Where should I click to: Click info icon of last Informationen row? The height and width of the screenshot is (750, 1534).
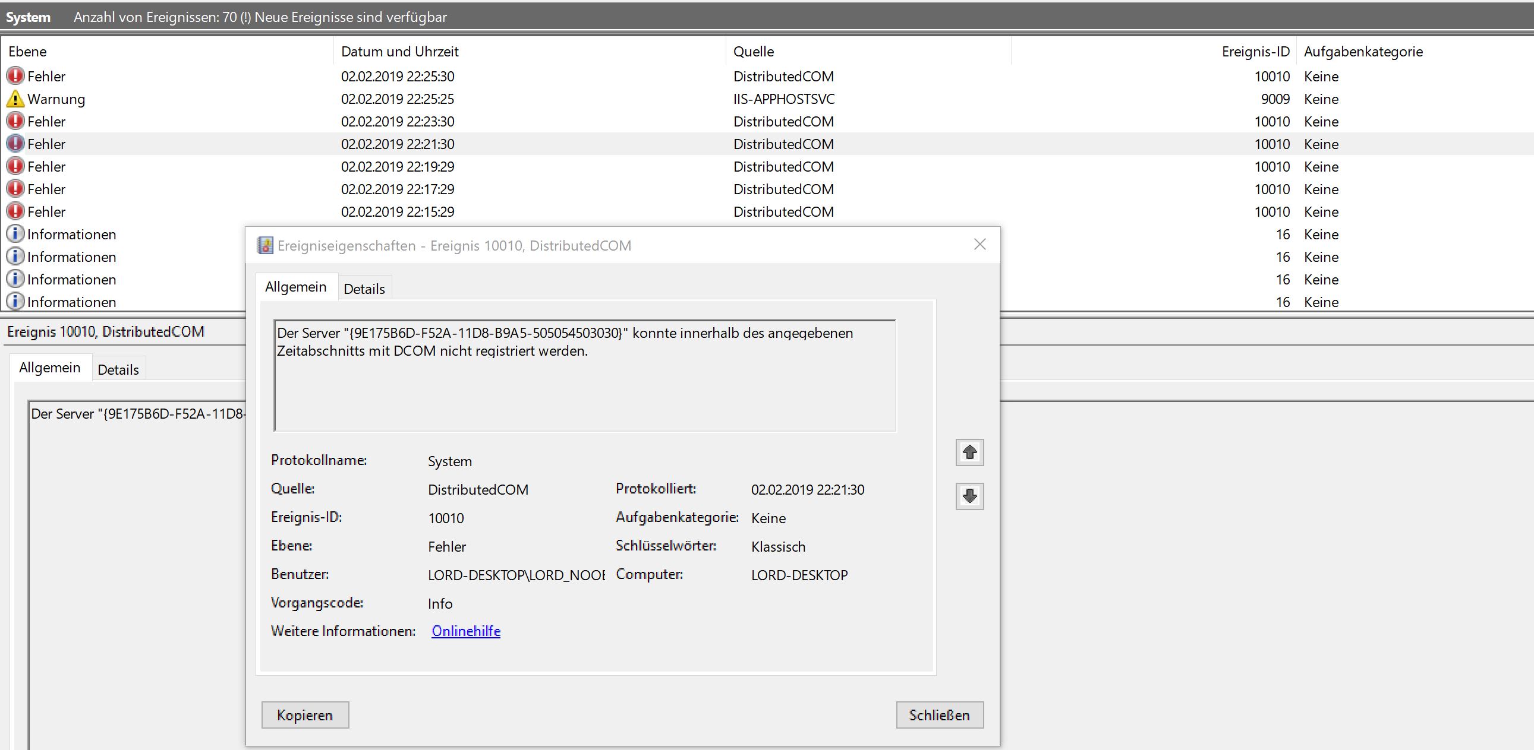[x=15, y=302]
